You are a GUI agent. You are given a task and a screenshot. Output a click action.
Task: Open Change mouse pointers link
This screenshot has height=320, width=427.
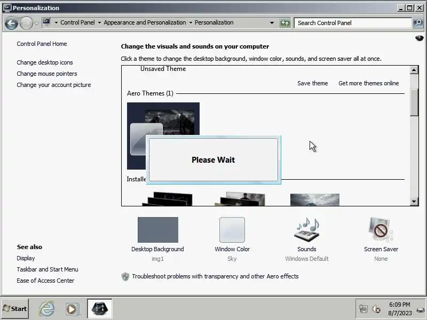[x=47, y=74]
